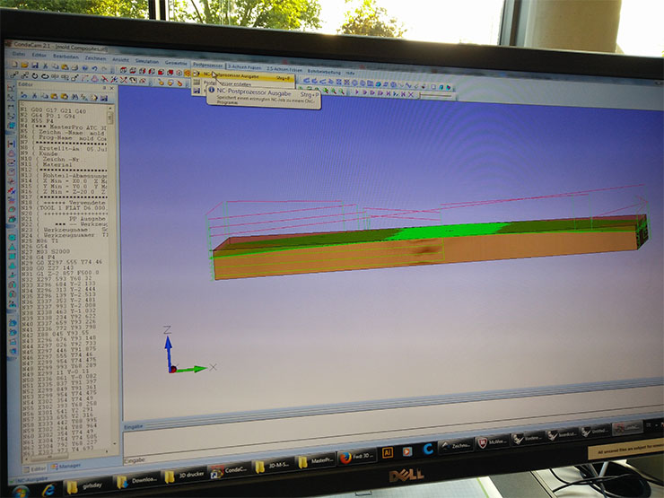Open the Datei menu
Image resolution: width=664 pixels, height=498 pixels.
(x=19, y=54)
